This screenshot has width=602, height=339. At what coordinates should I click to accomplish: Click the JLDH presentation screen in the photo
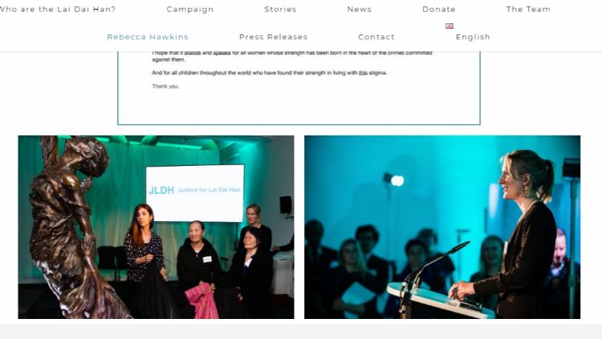click(195, 193)
